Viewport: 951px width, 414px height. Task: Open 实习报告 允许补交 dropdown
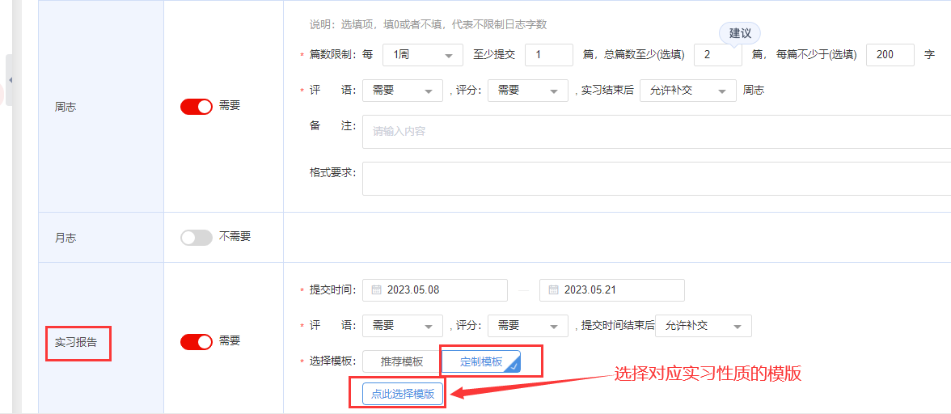703,326
